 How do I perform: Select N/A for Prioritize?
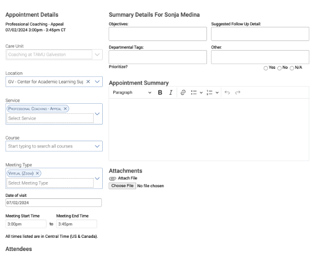[292, 68]
